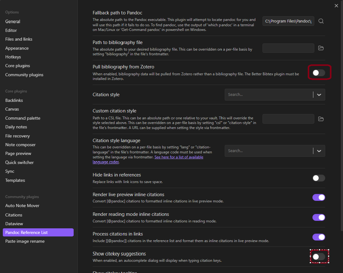The width and height of the screenshot is (343, 273).
Task: Expand Citation style language dropdown arrow
Action: click(319, 151)
